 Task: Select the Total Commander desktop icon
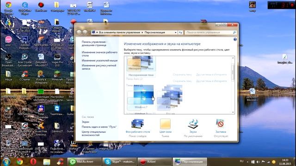tap(41, 112)
